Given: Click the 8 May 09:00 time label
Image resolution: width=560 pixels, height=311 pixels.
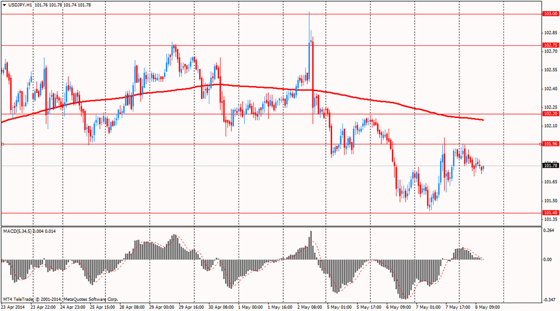Looking at the screenshot, I should coord(488,307).
